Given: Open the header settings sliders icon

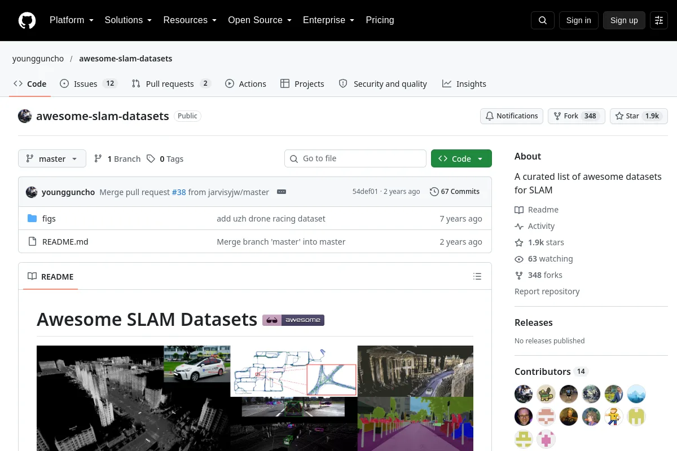Looking at the screenshot, I should [x=659, y=20].
